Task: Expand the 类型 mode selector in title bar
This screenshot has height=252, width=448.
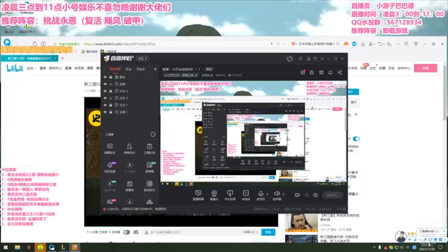Action: 142,59
